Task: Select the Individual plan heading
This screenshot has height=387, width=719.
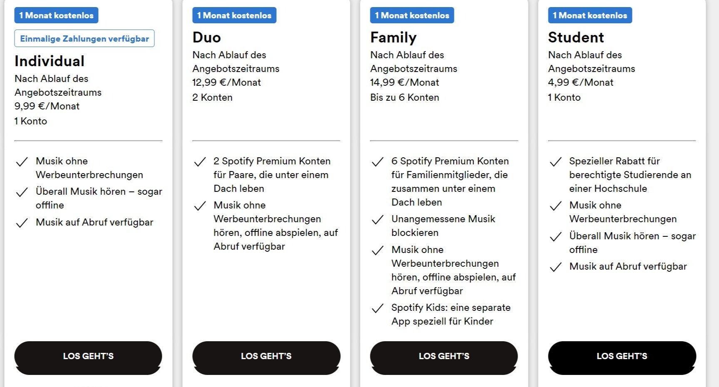Action: (50, 61)
